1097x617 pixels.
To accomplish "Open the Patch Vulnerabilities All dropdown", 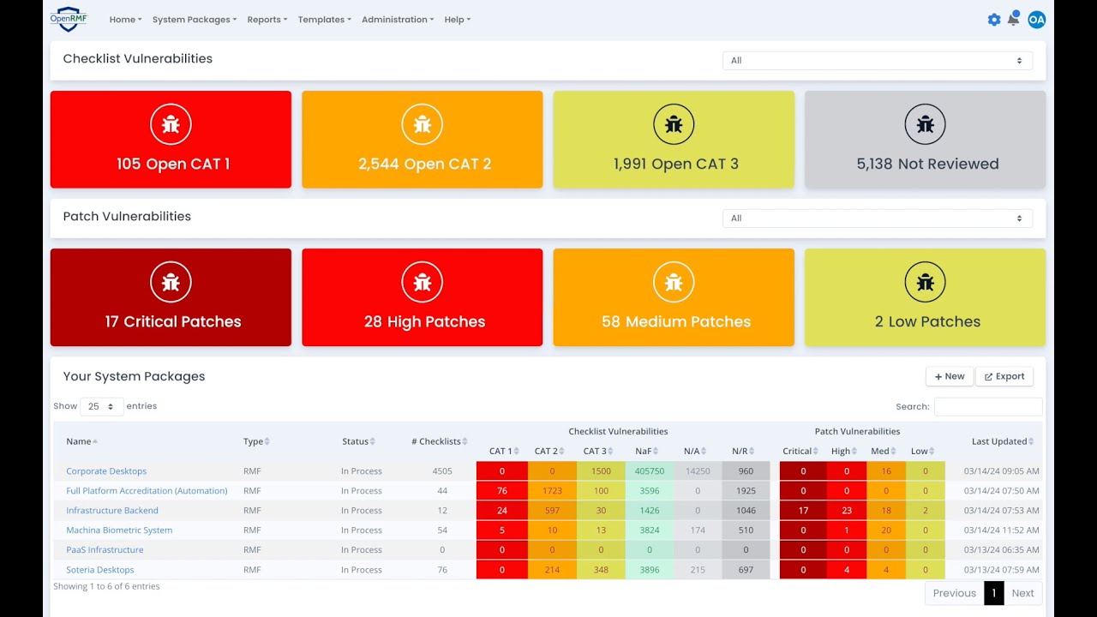I will pyautogui.click(x=878, y=219).
